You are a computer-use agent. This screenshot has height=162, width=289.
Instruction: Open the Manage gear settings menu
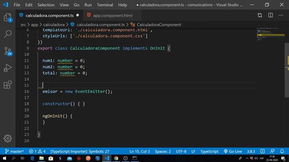point(8,138)
